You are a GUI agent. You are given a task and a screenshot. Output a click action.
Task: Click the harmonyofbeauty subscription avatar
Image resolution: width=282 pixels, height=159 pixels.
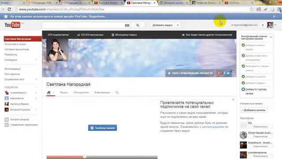tap(7, 104)
